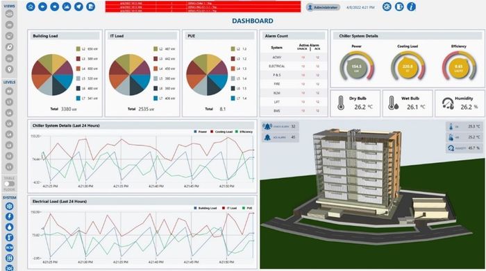Toggle the Table/Floor switch
486x271 pixels.
tap(9, 184)
